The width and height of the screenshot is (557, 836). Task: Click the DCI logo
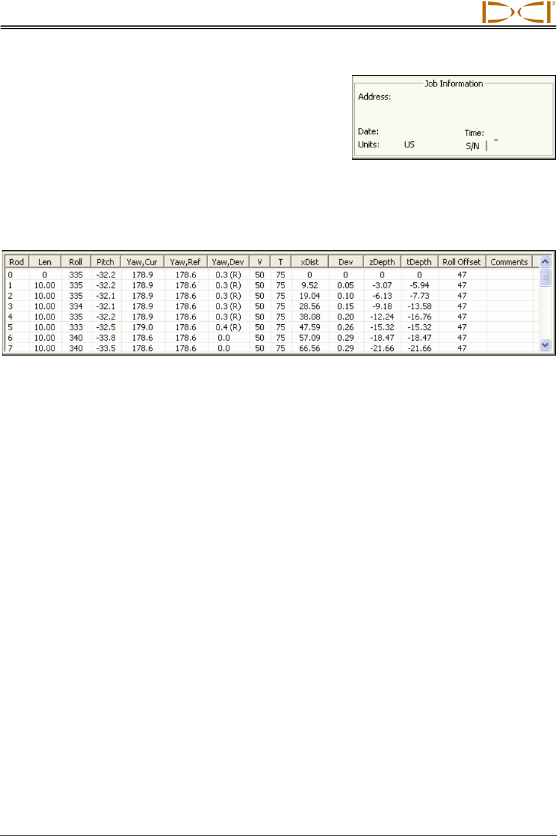pyautogui.click(x=519, y=12)
